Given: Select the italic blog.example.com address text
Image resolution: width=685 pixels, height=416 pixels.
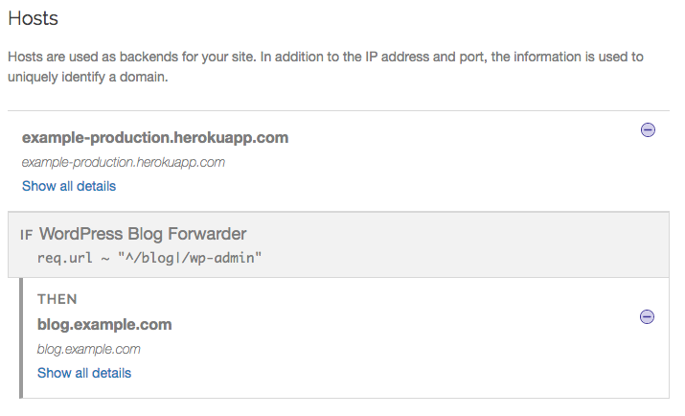Looking at the screenshot, I should pyautogui.click(x=89, y=349).
